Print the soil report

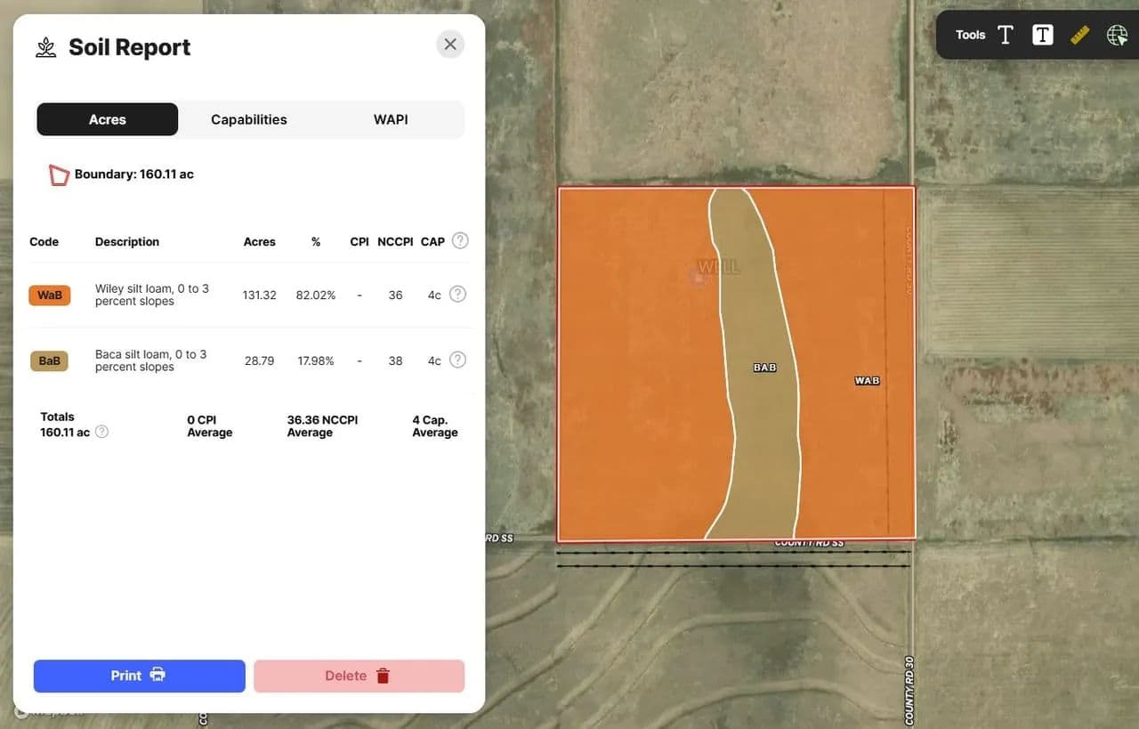(139, 676)
